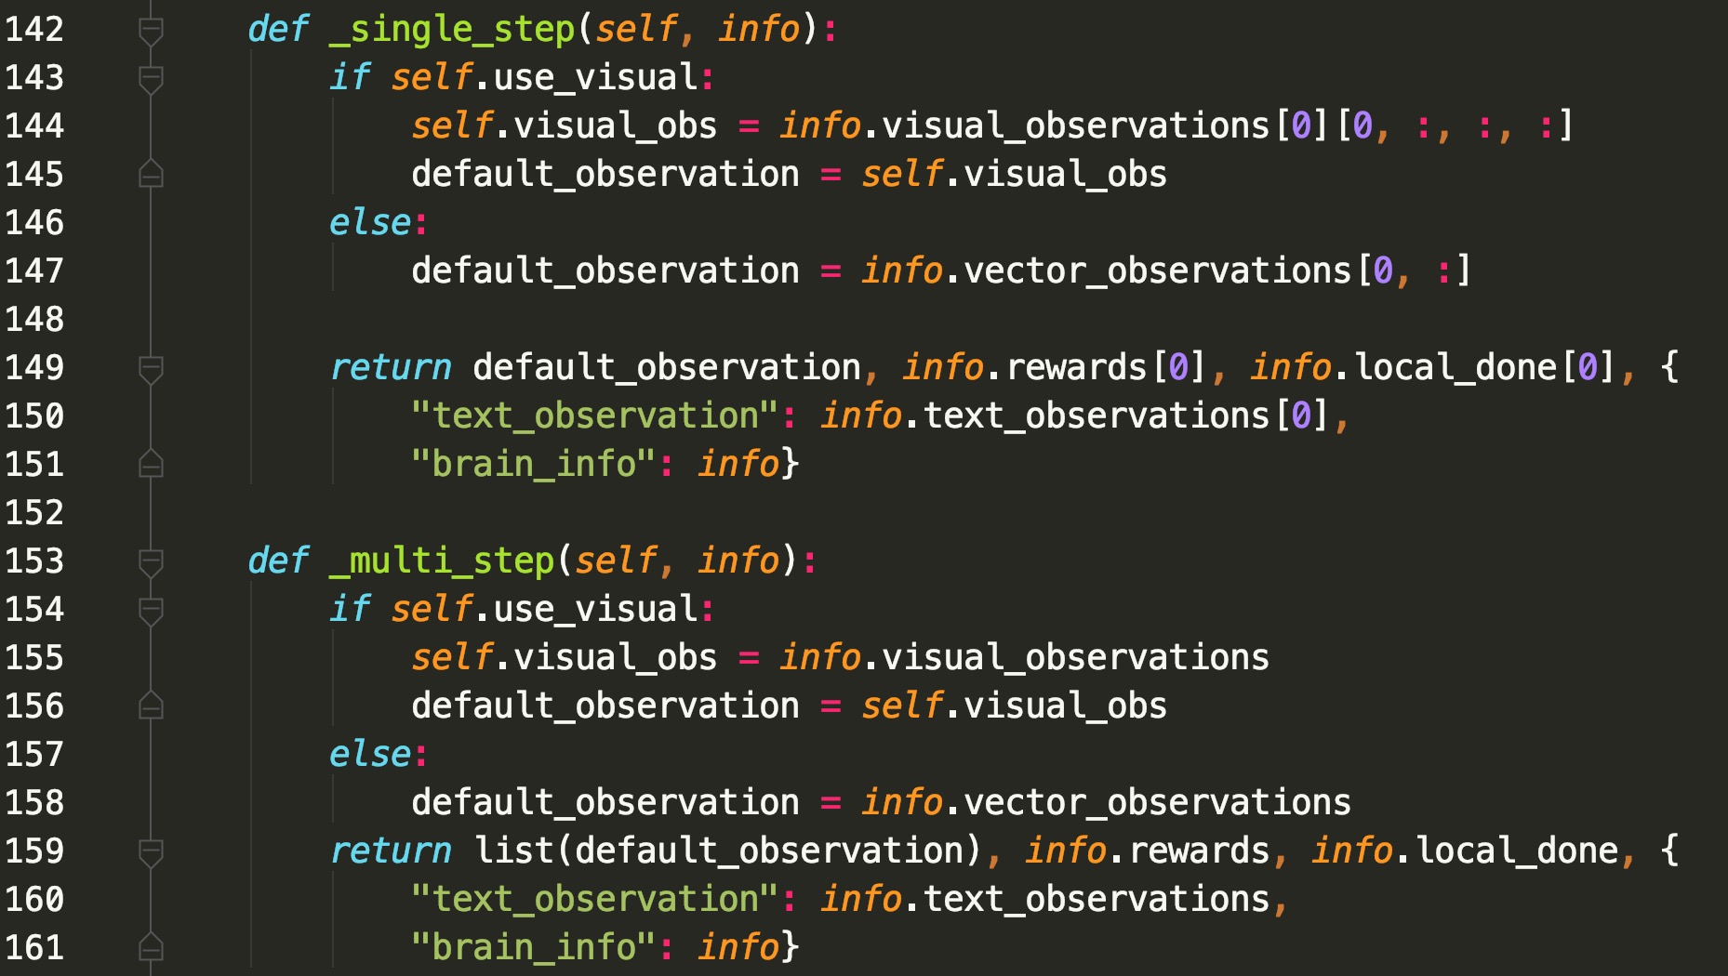Collapse the _single_step function fold marker
This screenshot has height=976, width=1728.
pyautogui.click(x=149, y=28)
